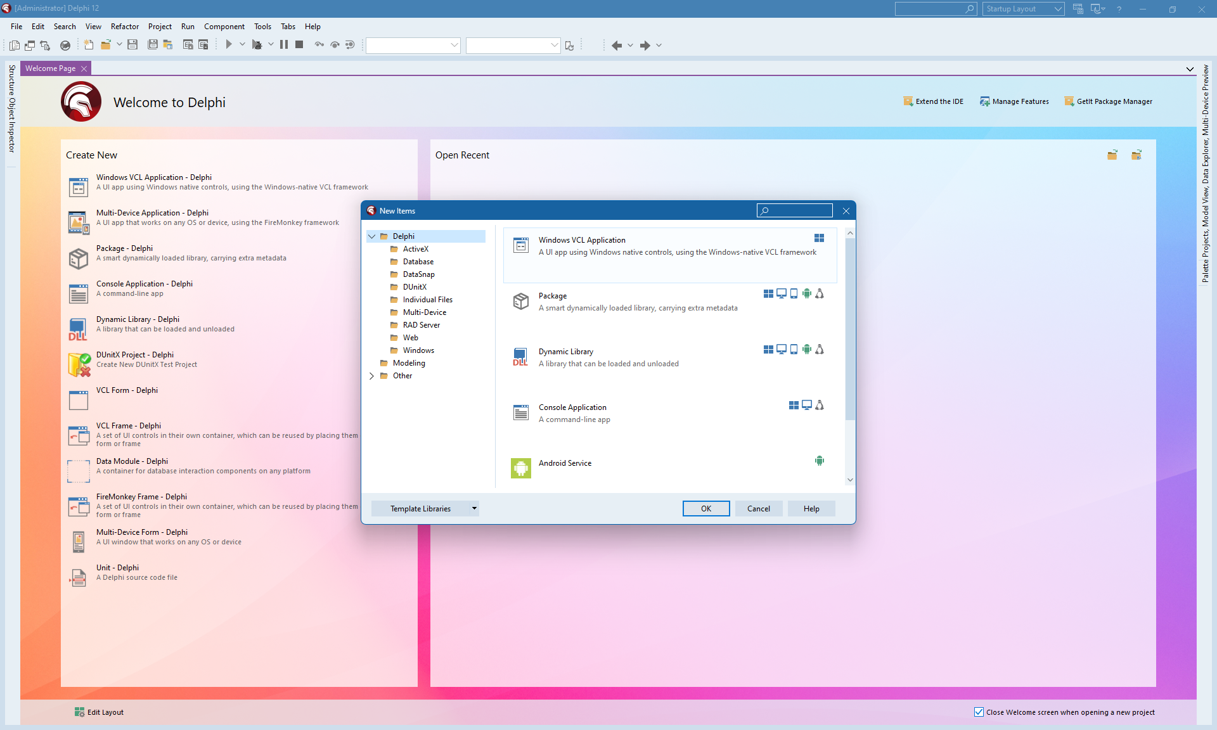Image resolution: width=1217 pixels, height=730 pixels.
Task: Click the Step Over debugger icon
Action: click(335, 44)
